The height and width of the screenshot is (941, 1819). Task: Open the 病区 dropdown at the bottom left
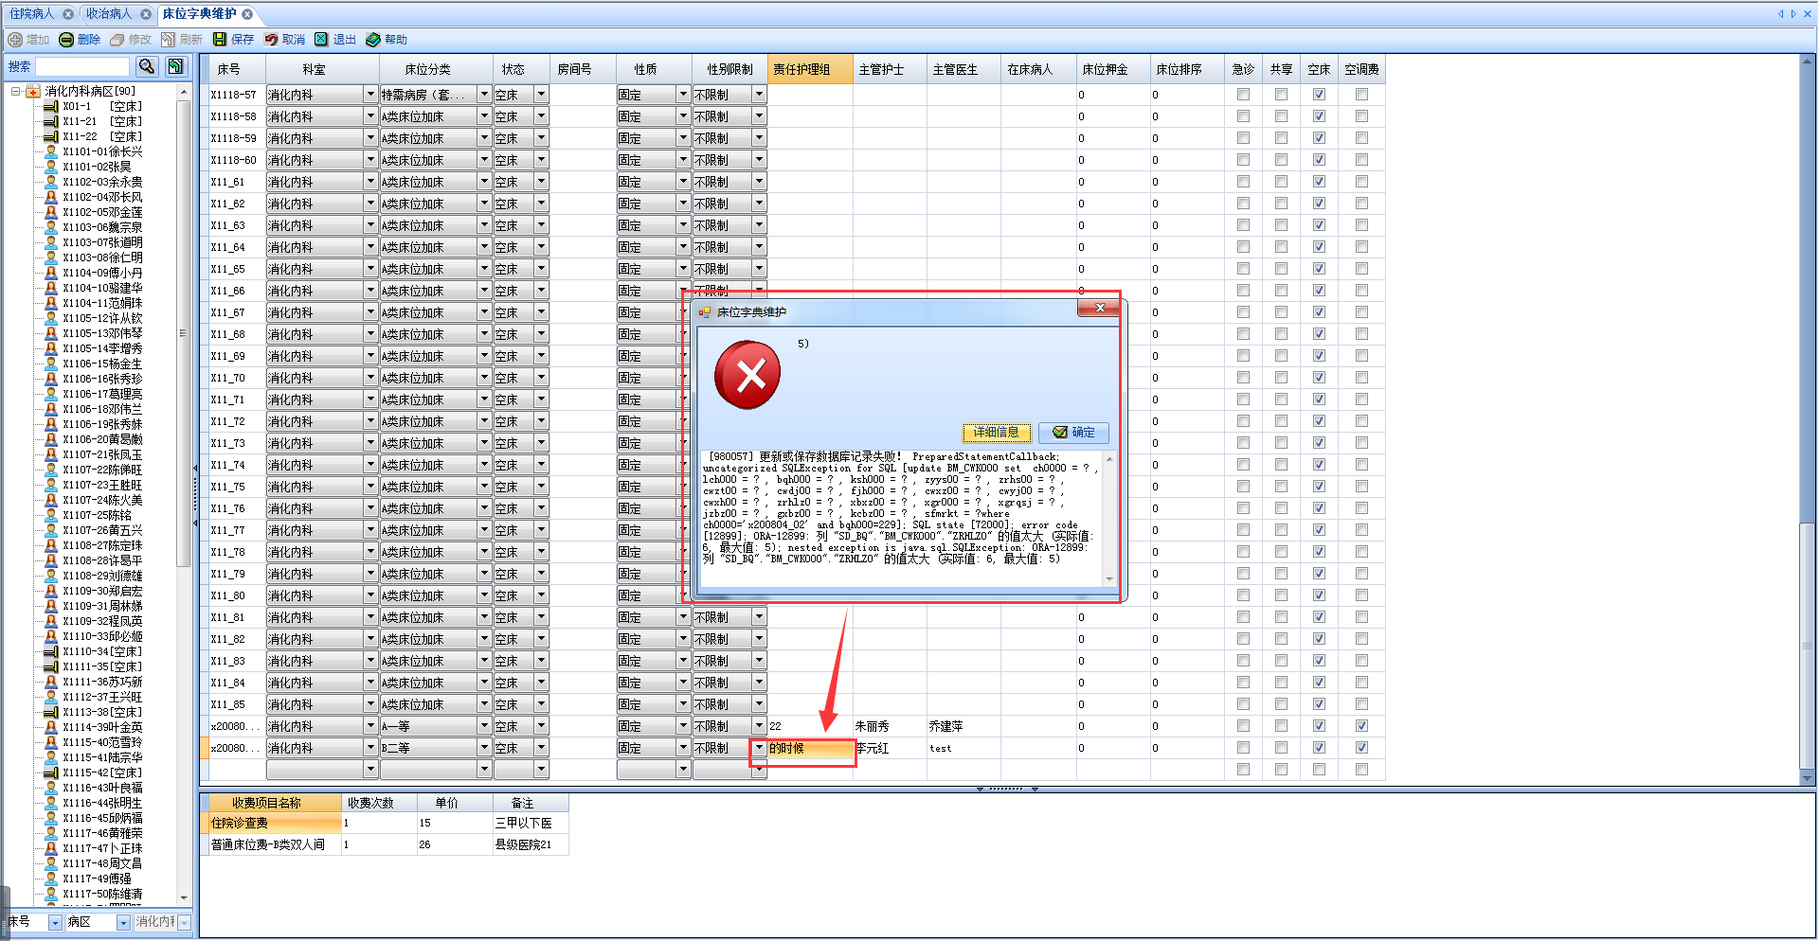[123, 922]
